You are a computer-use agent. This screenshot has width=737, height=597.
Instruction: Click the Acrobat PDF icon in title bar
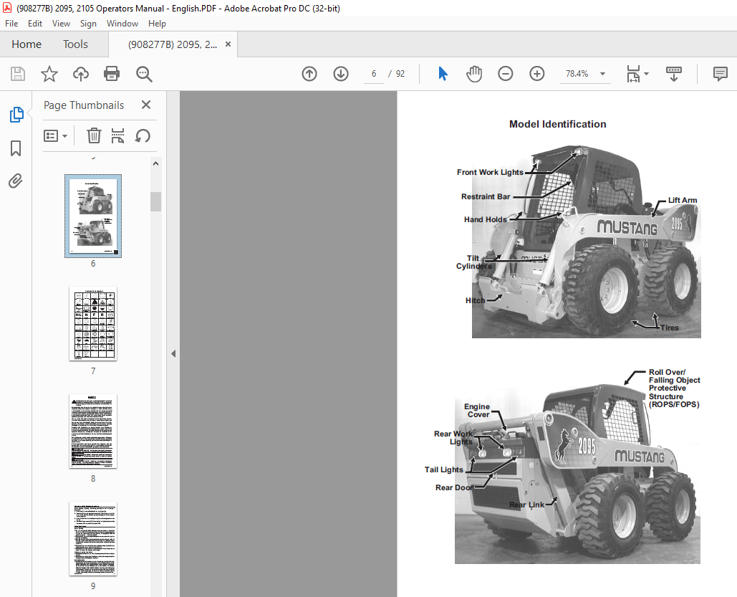tap(7, 8)
